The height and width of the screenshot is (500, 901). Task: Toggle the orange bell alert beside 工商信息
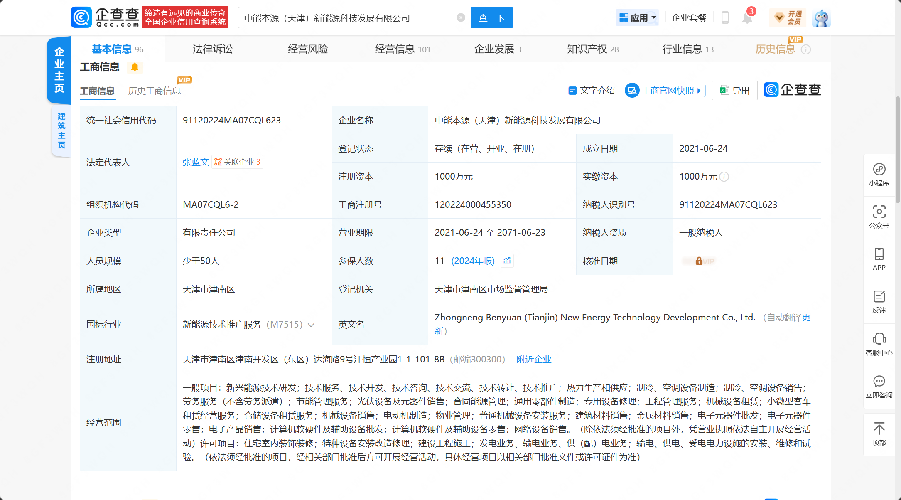135,67
